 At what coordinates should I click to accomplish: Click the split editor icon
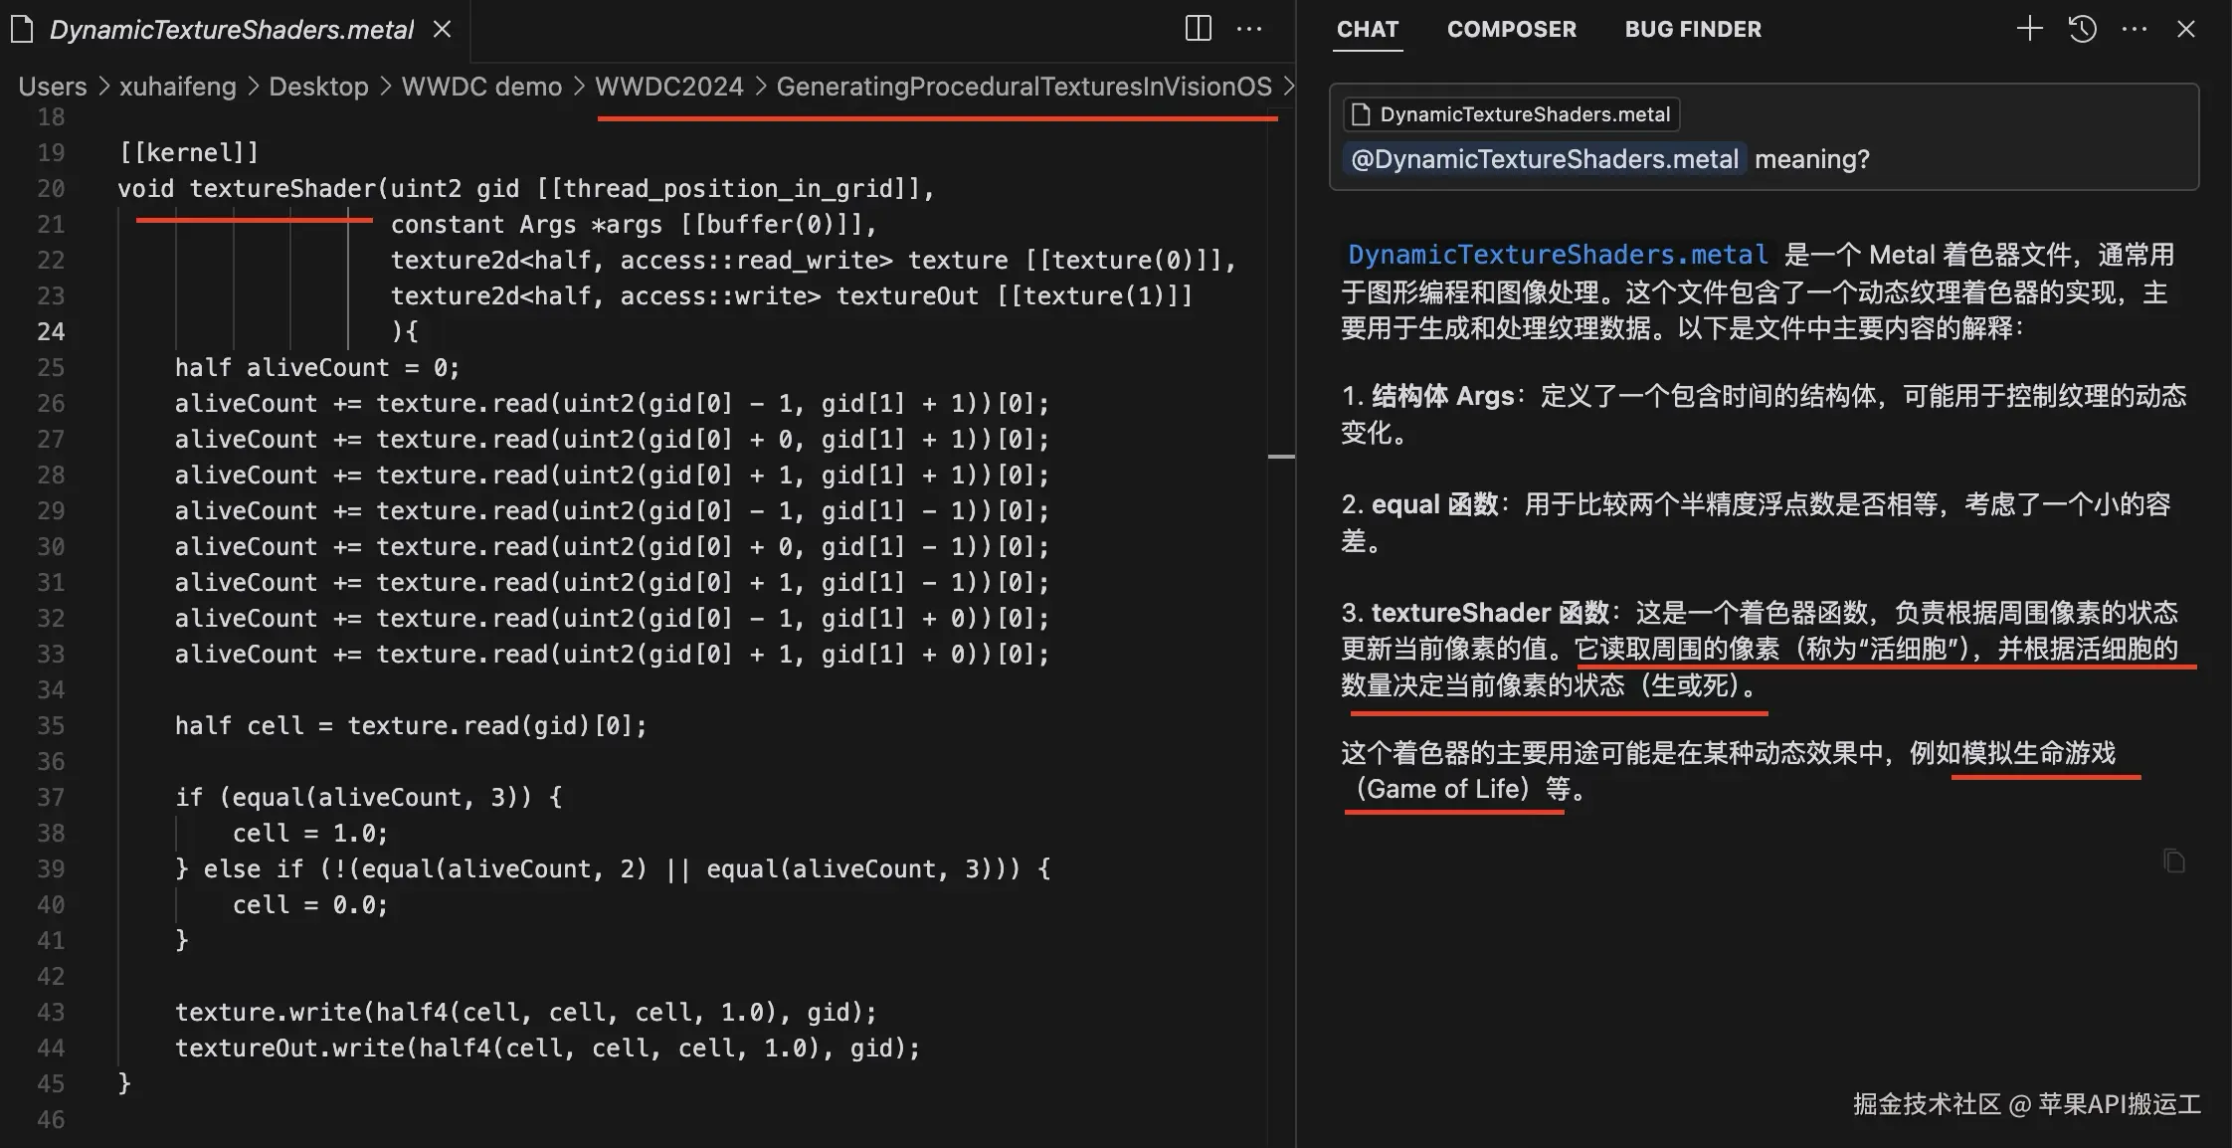click(x=1198, y=29)
